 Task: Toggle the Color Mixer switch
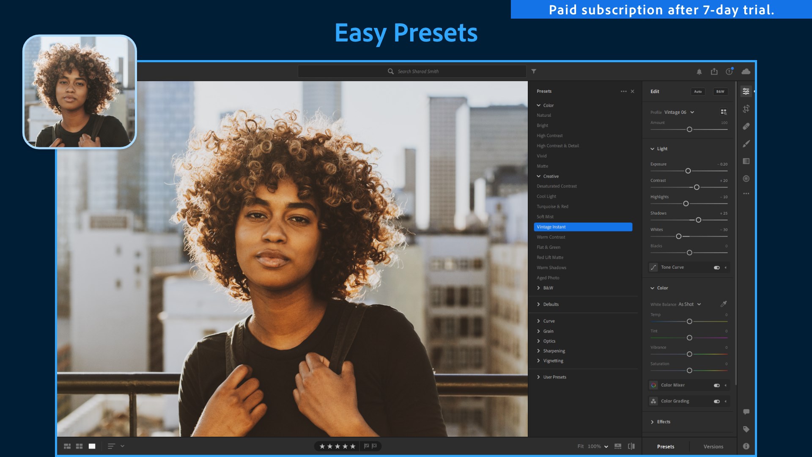tap(716, 385)
